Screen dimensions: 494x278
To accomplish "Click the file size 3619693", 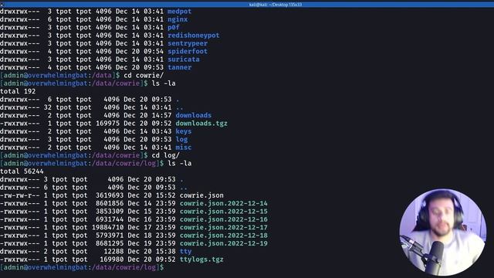I will (110, 195).
